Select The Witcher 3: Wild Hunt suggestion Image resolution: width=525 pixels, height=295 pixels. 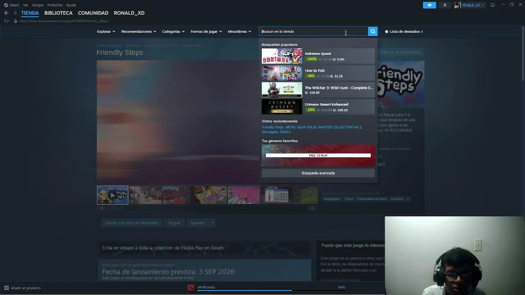click(318, 90)
